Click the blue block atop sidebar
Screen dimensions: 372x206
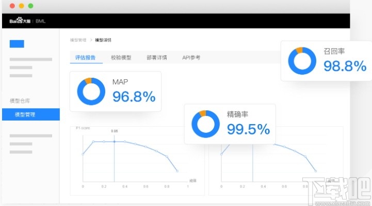[17, 44]
